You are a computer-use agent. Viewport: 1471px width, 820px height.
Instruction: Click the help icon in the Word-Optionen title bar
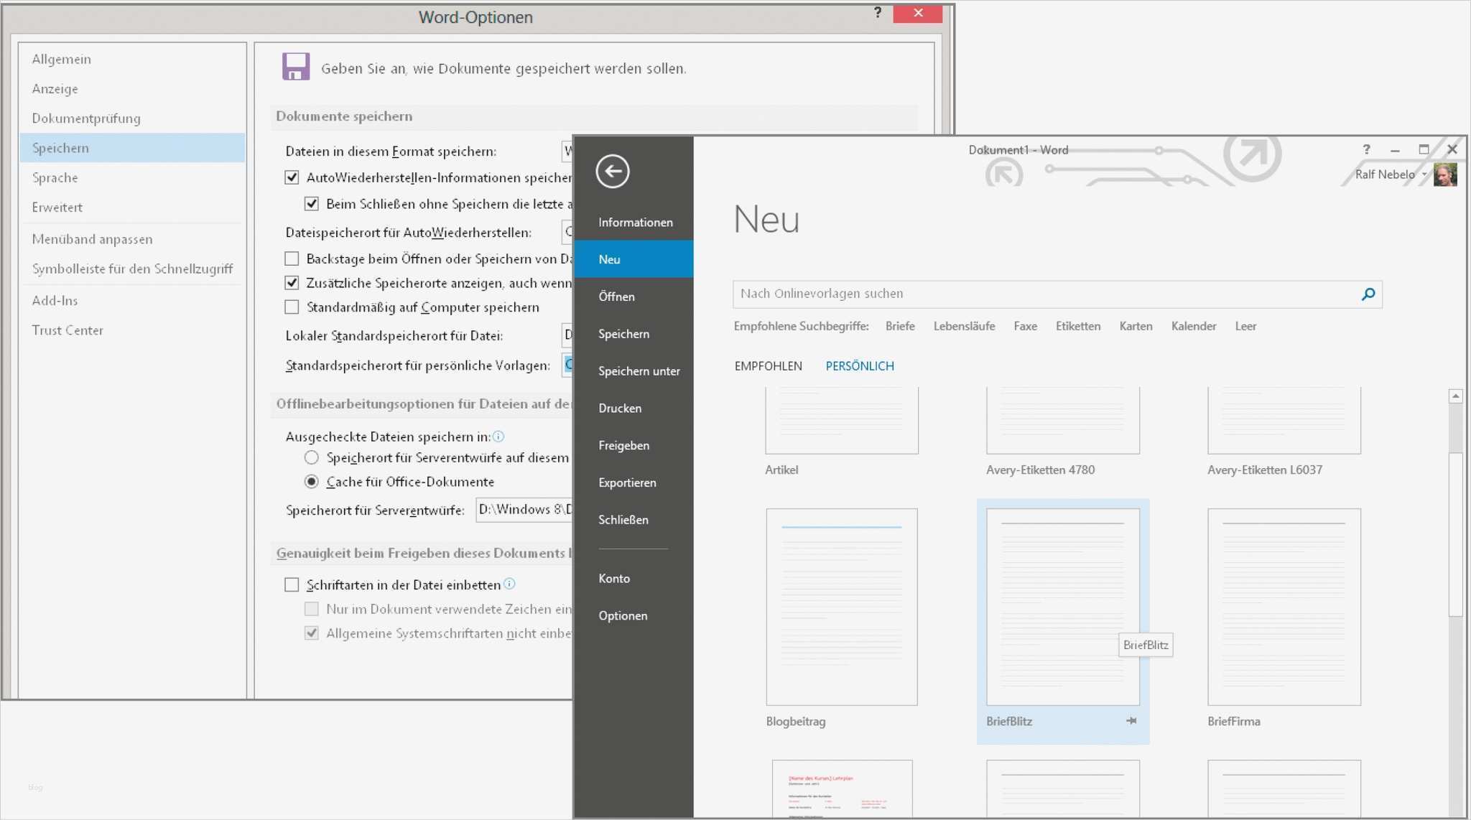pos(878,12)
